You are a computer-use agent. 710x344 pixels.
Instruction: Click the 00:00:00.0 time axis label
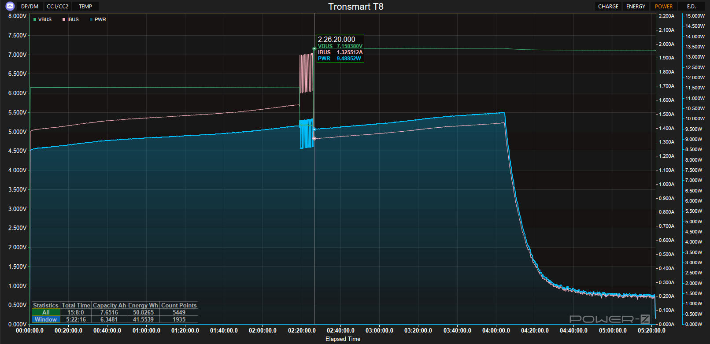pos(30,330)
